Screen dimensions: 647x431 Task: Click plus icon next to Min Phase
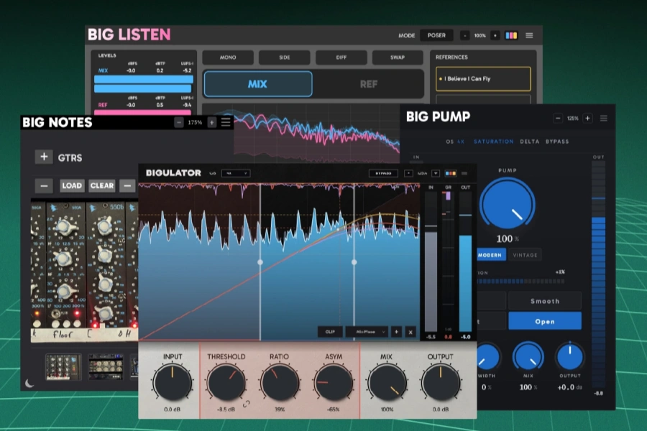[x=396, y=332]
